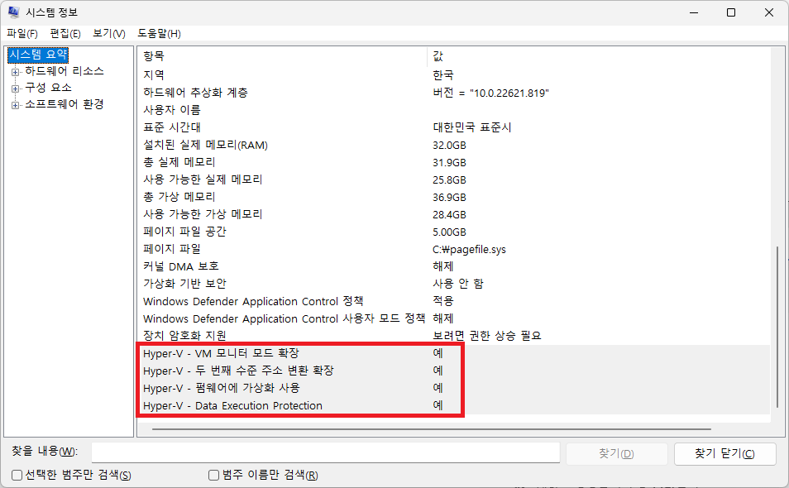The height and width of the screenshot is (488, 789).
Task: Select the 표준 시간대 row
Action: pos(453,127)
